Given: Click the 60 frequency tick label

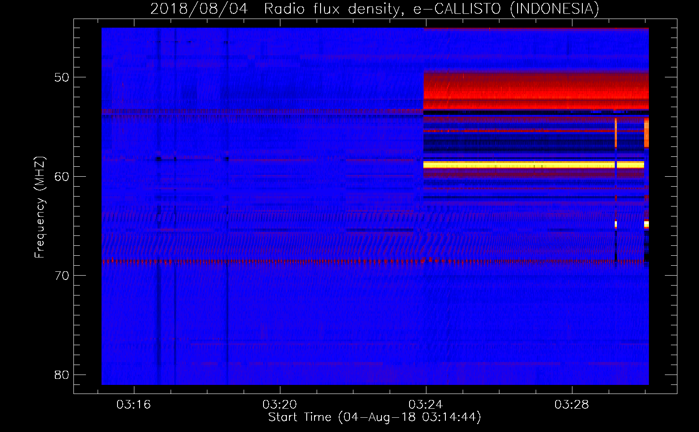Looking at the screenshot, I should (x=62, y=176).
